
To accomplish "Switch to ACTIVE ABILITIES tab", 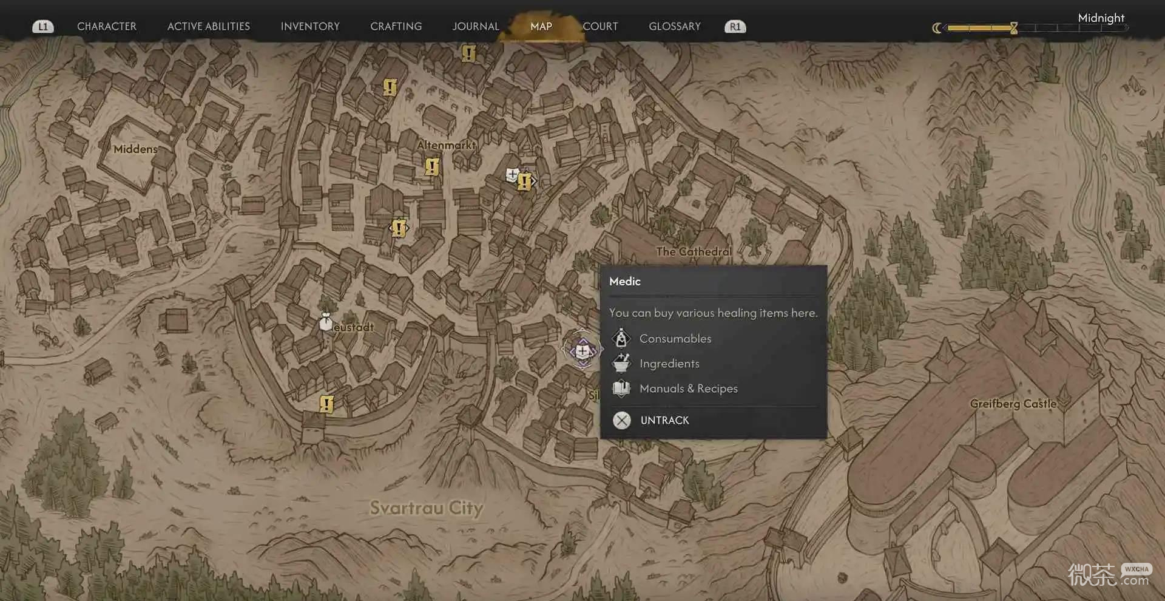I will (209, 27).
